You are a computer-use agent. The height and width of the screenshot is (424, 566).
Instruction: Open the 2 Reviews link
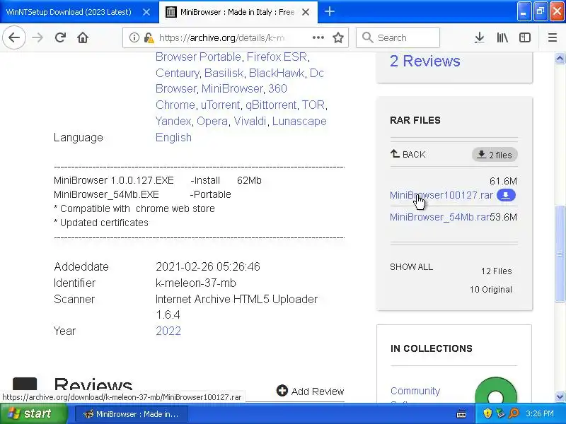point(425,61)
